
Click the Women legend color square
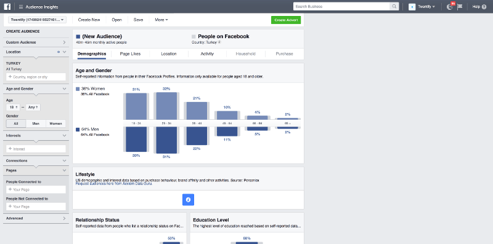coord(78,89)
